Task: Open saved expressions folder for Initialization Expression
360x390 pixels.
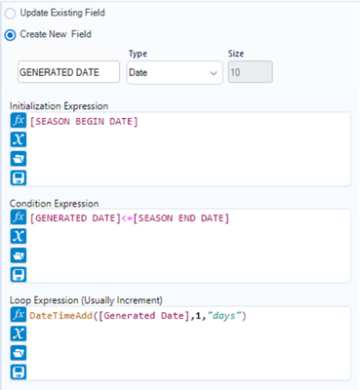Action: click(19, 159)
